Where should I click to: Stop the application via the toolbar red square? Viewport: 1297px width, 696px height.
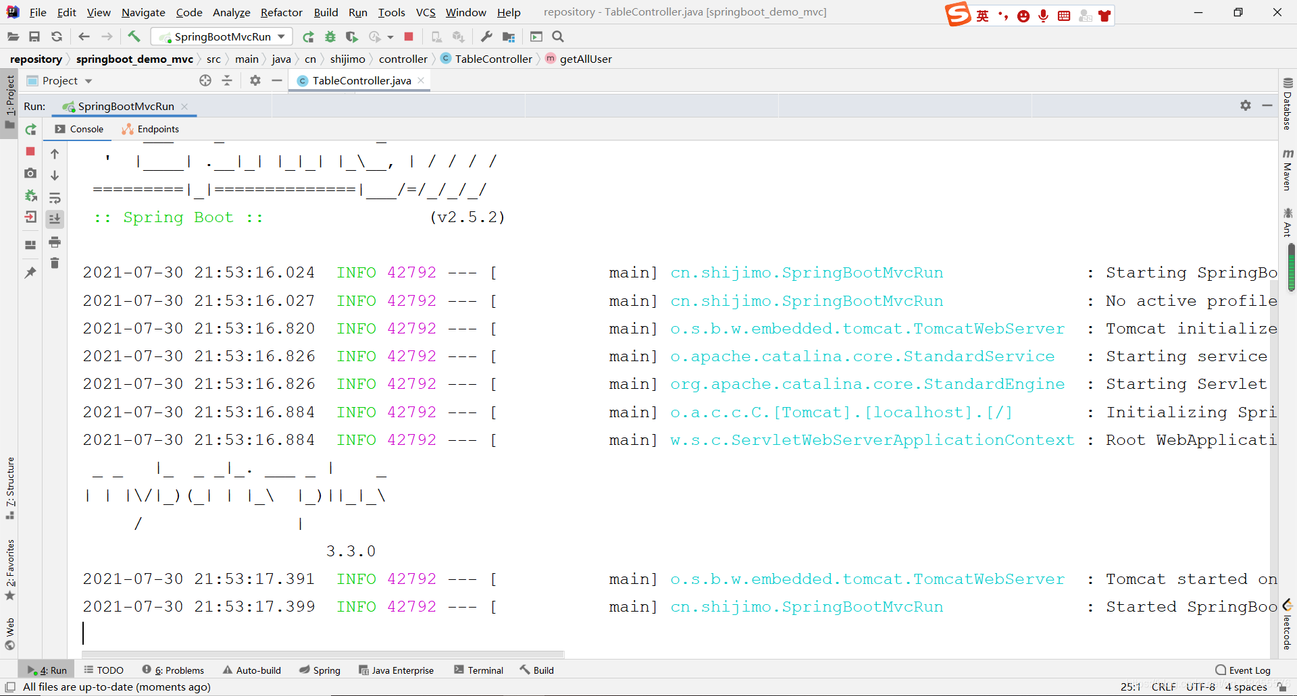[x=409, y=36]
